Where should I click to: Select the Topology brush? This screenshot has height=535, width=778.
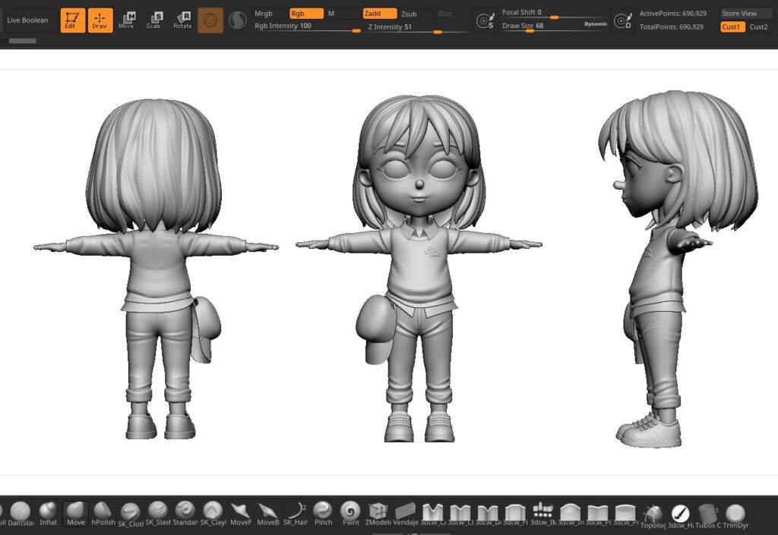(653, 515)
